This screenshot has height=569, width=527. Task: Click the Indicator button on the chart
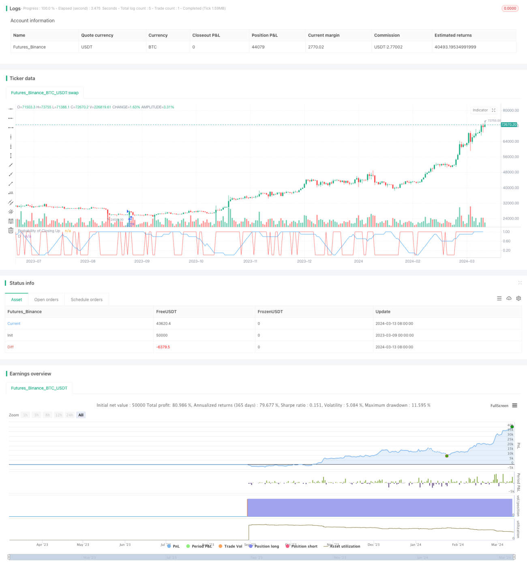click(480, 110)
